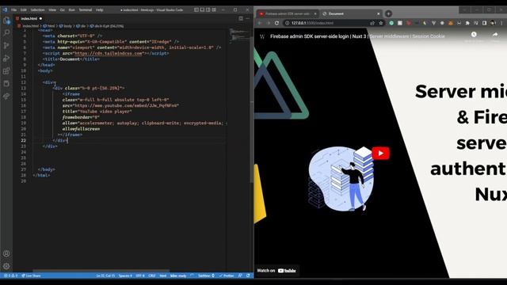Viewport: 507px width, 285px height.
Task: Open the Search view in VS Code
Action: [6, 32]
